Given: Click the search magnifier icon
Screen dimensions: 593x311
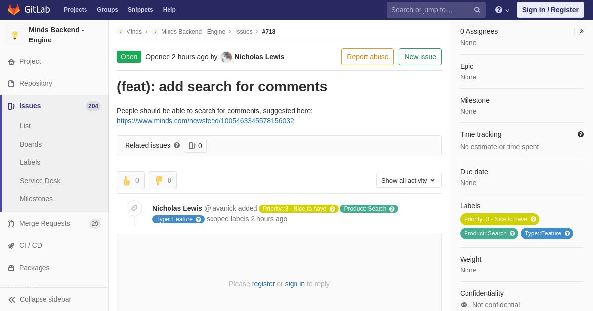Looking at the screenshot, I should tap(477, 10).
